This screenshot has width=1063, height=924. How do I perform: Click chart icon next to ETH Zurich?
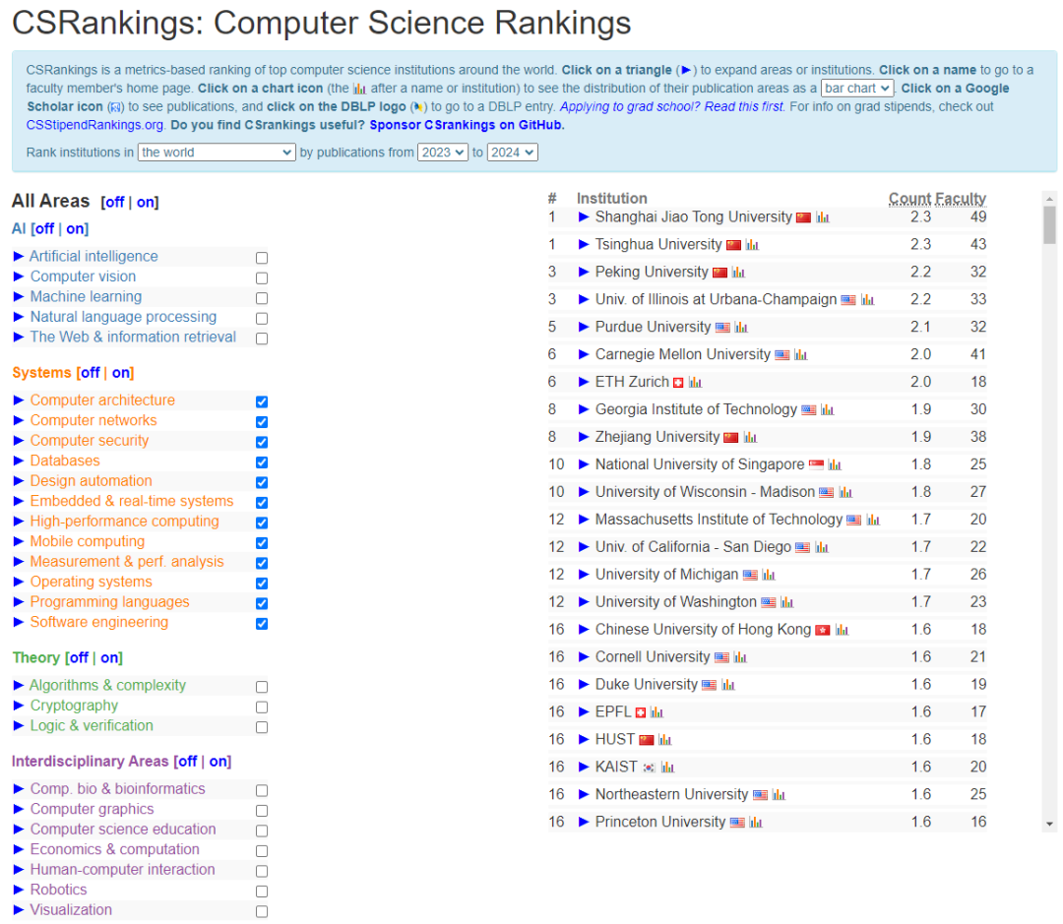tap(695, 383)
